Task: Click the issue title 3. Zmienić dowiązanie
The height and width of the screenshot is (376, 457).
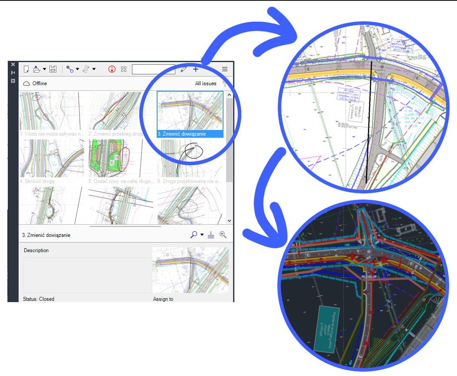Action: (46, 235)
